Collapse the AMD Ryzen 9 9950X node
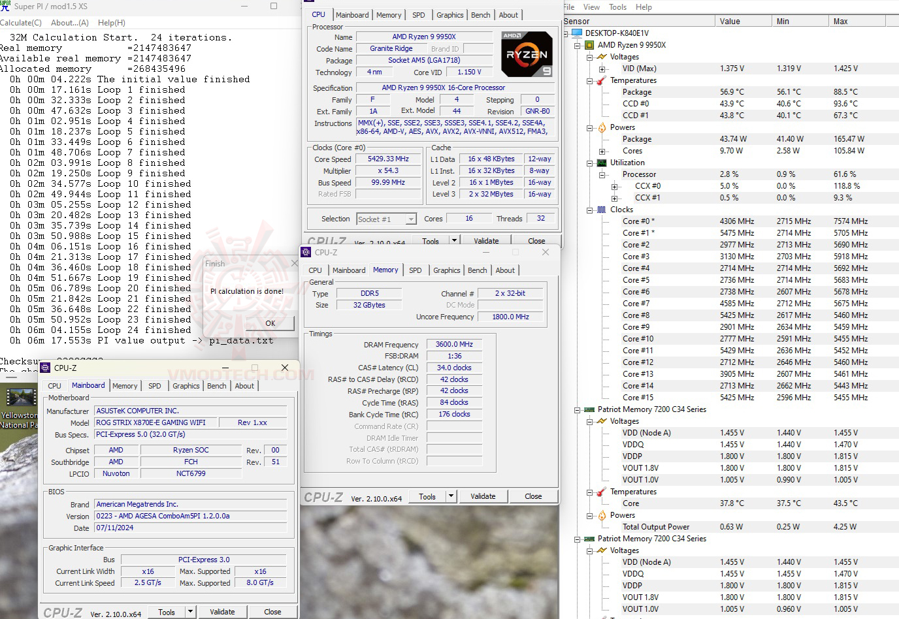This screenshot has width=899, height=619. point(578,45)
